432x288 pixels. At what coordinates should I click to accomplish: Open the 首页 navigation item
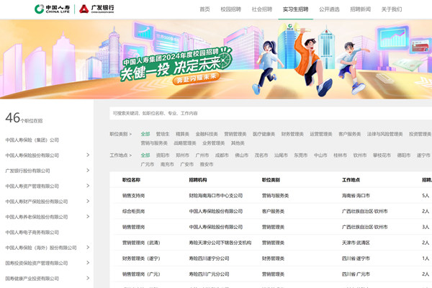pos(204,9)
